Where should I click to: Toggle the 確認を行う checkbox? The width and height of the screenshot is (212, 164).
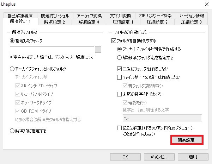125,103
